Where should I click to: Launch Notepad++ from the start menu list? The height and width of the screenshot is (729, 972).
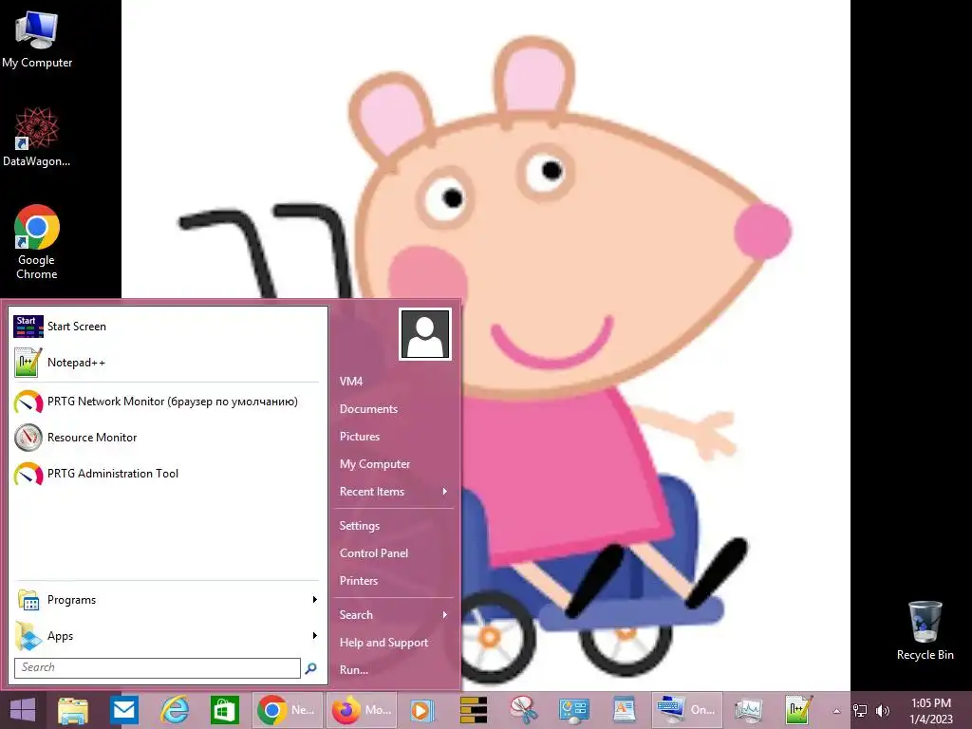point(167,363)
